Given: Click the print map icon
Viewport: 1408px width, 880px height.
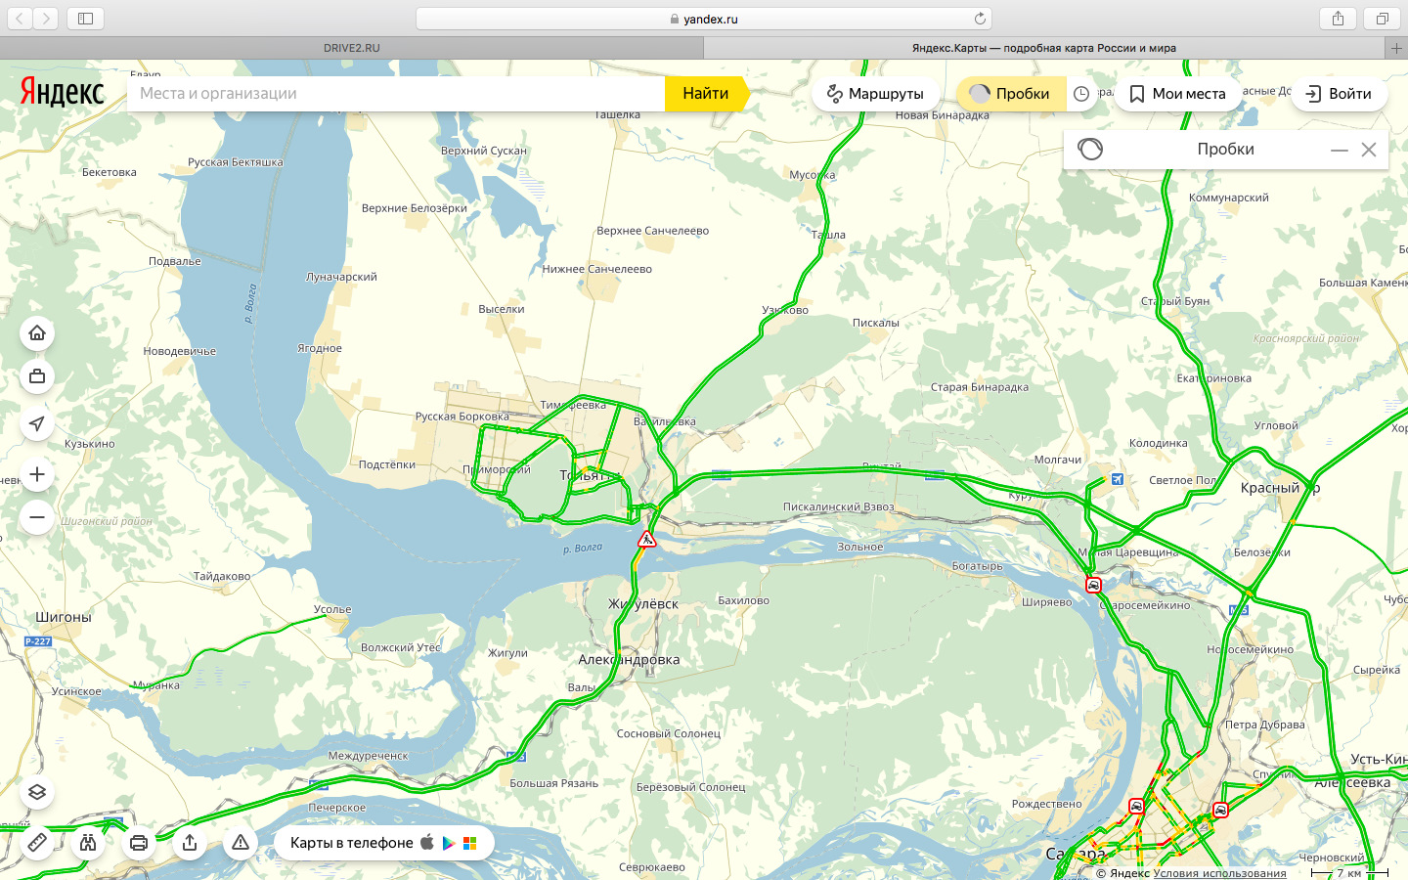Looking at the screenshot, I should (x=139, y=842).
